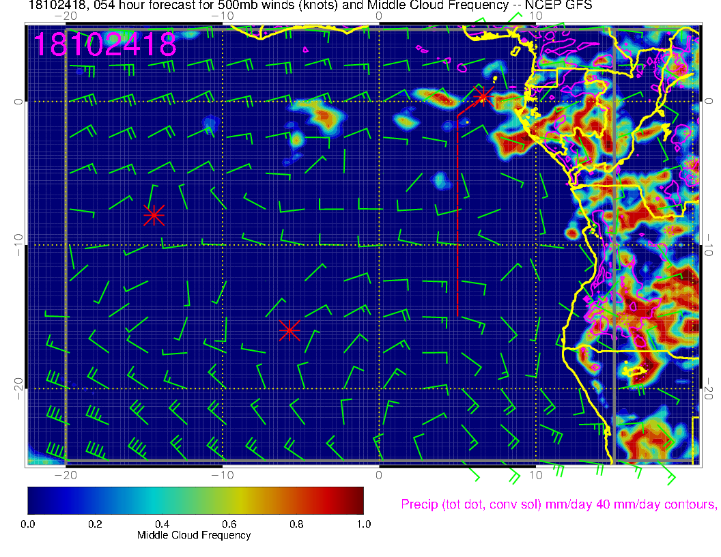Click the Middle Cloud Frequency colorbar caption

(194, 535)
